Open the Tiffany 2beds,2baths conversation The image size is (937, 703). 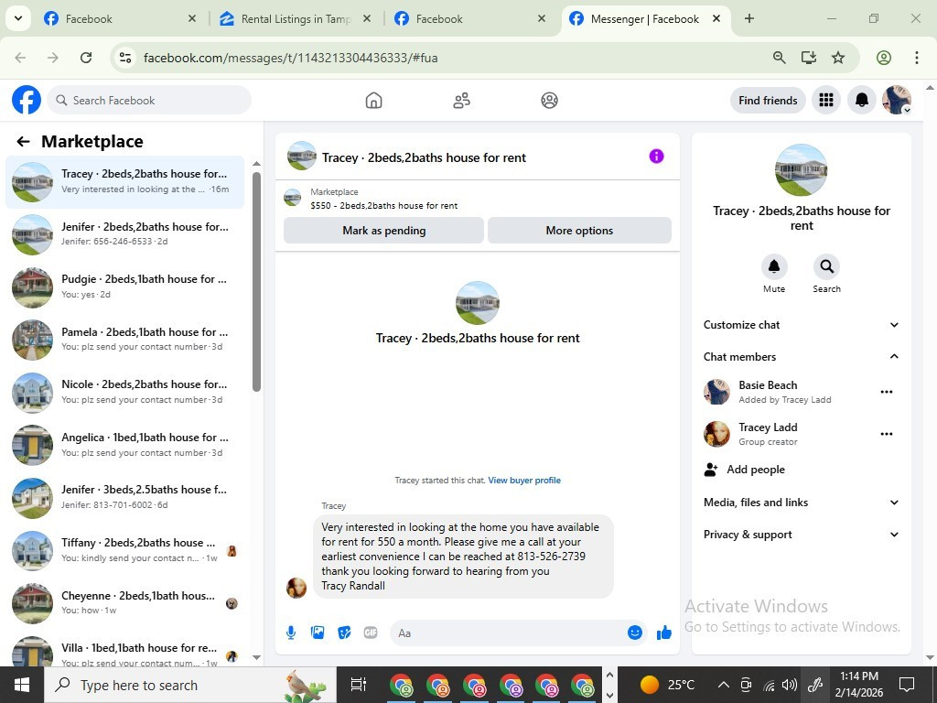[x=124, y=550]
